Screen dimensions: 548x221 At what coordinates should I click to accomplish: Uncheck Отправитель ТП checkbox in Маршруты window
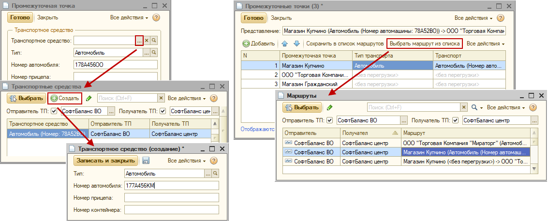[x=329, y=120]
